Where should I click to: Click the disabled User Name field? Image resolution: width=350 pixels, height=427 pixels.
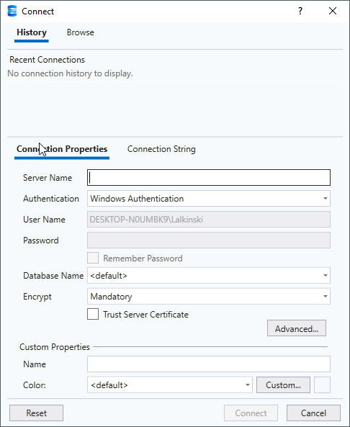point(209,220)
